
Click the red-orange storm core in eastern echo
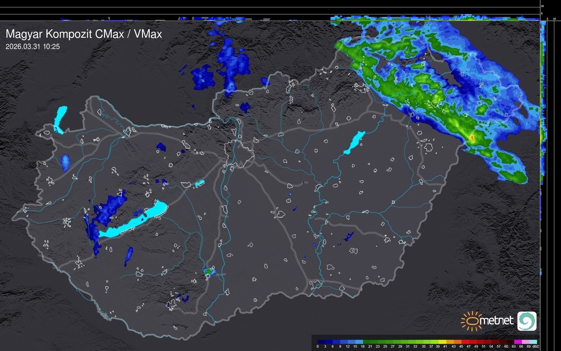tap(472, 138)
